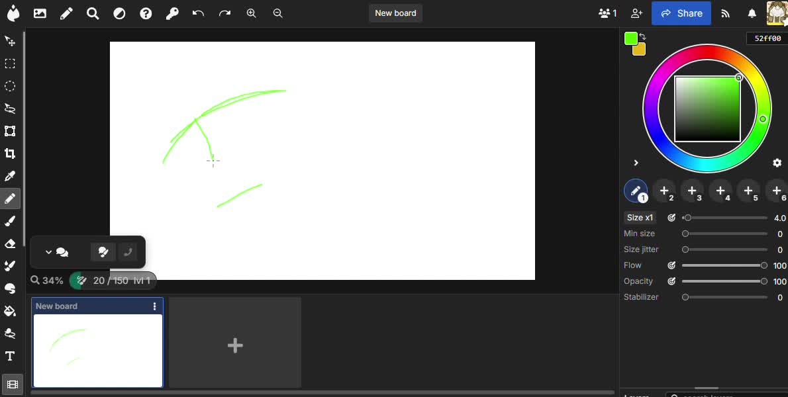Add a brush to slot 4
This screenshot has height=397, width=788.
point(720,191)
